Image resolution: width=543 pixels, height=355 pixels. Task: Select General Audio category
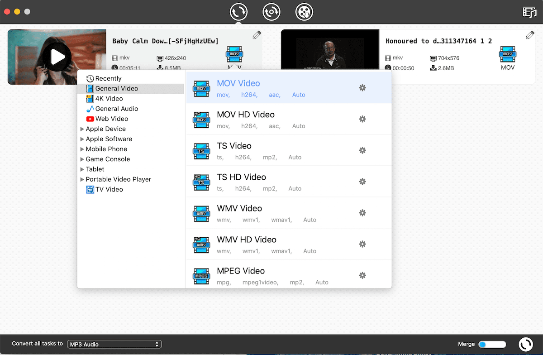pos(116,109)
